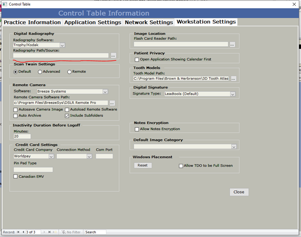This screenshot has height=237, width=301.
Task: Click the Close button
Action: pyautogui.click(x=239, y=192)
